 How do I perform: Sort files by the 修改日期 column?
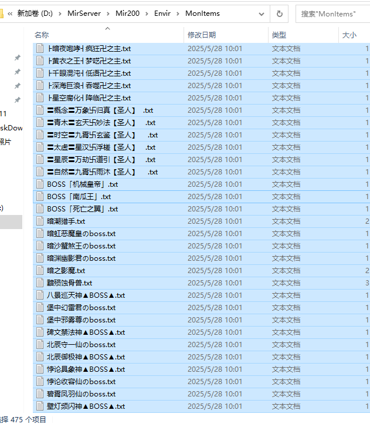point(226,35)
